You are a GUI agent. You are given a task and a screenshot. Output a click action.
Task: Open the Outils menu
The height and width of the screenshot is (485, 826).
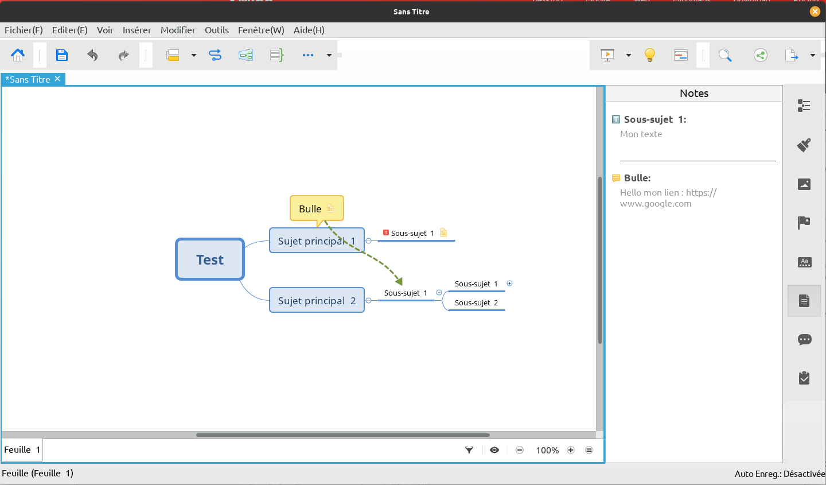pyautogui.click(x=217, y=30)
